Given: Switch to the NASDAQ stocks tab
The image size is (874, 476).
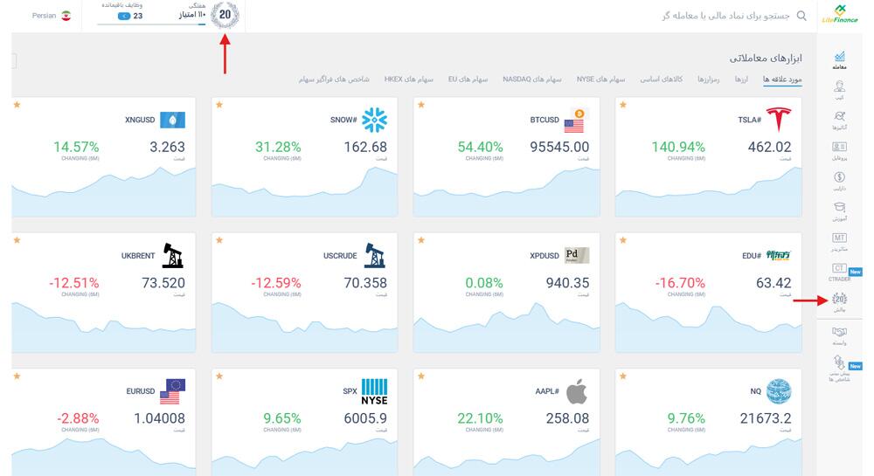Looking at the screenshot, I should 531,79.
